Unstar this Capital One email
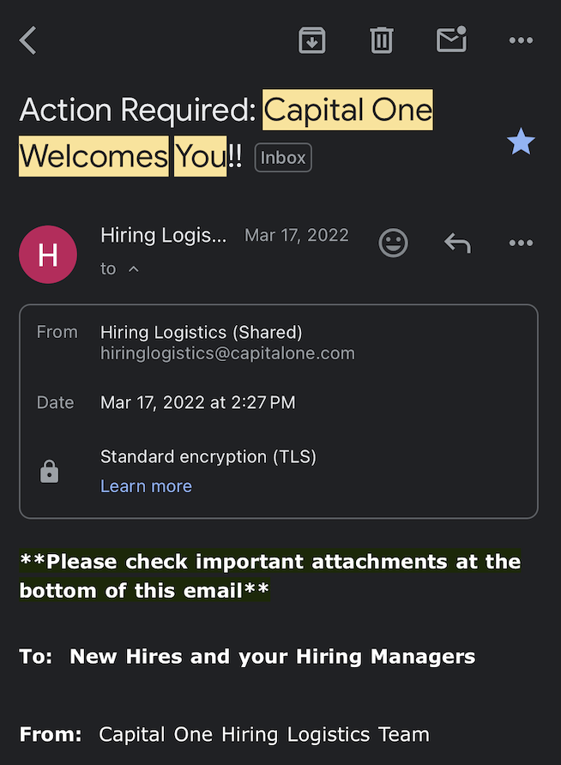 [x=521, y=142]
